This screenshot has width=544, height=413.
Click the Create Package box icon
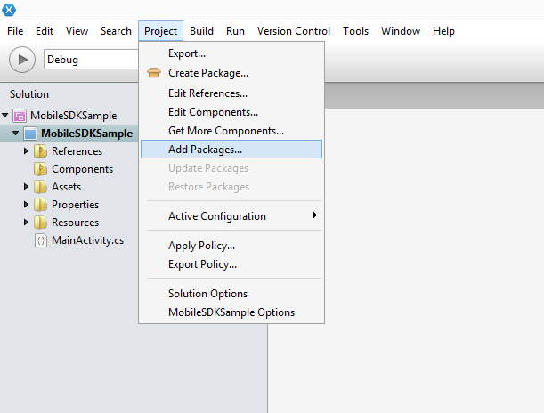pos(153,73)
